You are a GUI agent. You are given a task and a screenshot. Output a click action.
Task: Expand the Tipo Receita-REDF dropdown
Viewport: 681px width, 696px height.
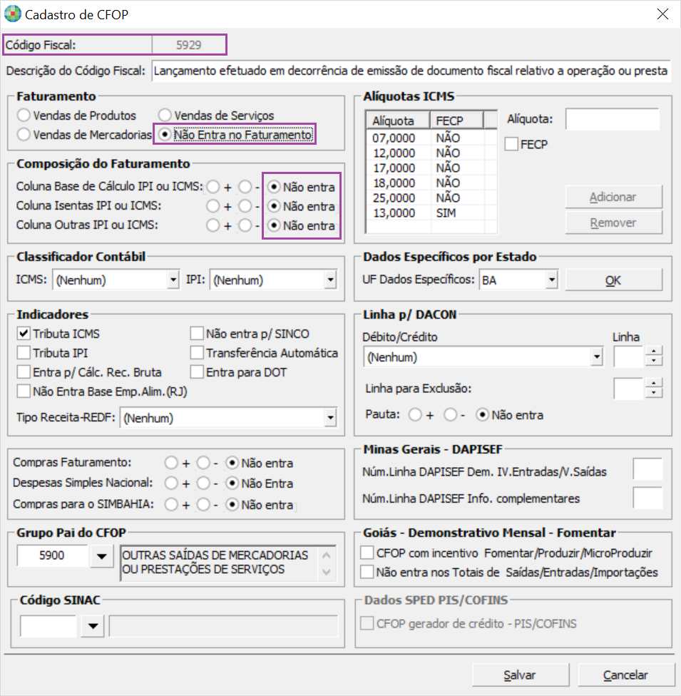click(x=330, y=418)
